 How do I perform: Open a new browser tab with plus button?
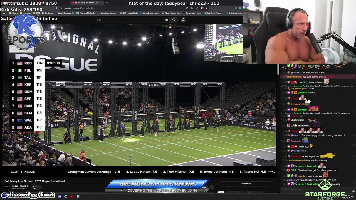point(107,3)
